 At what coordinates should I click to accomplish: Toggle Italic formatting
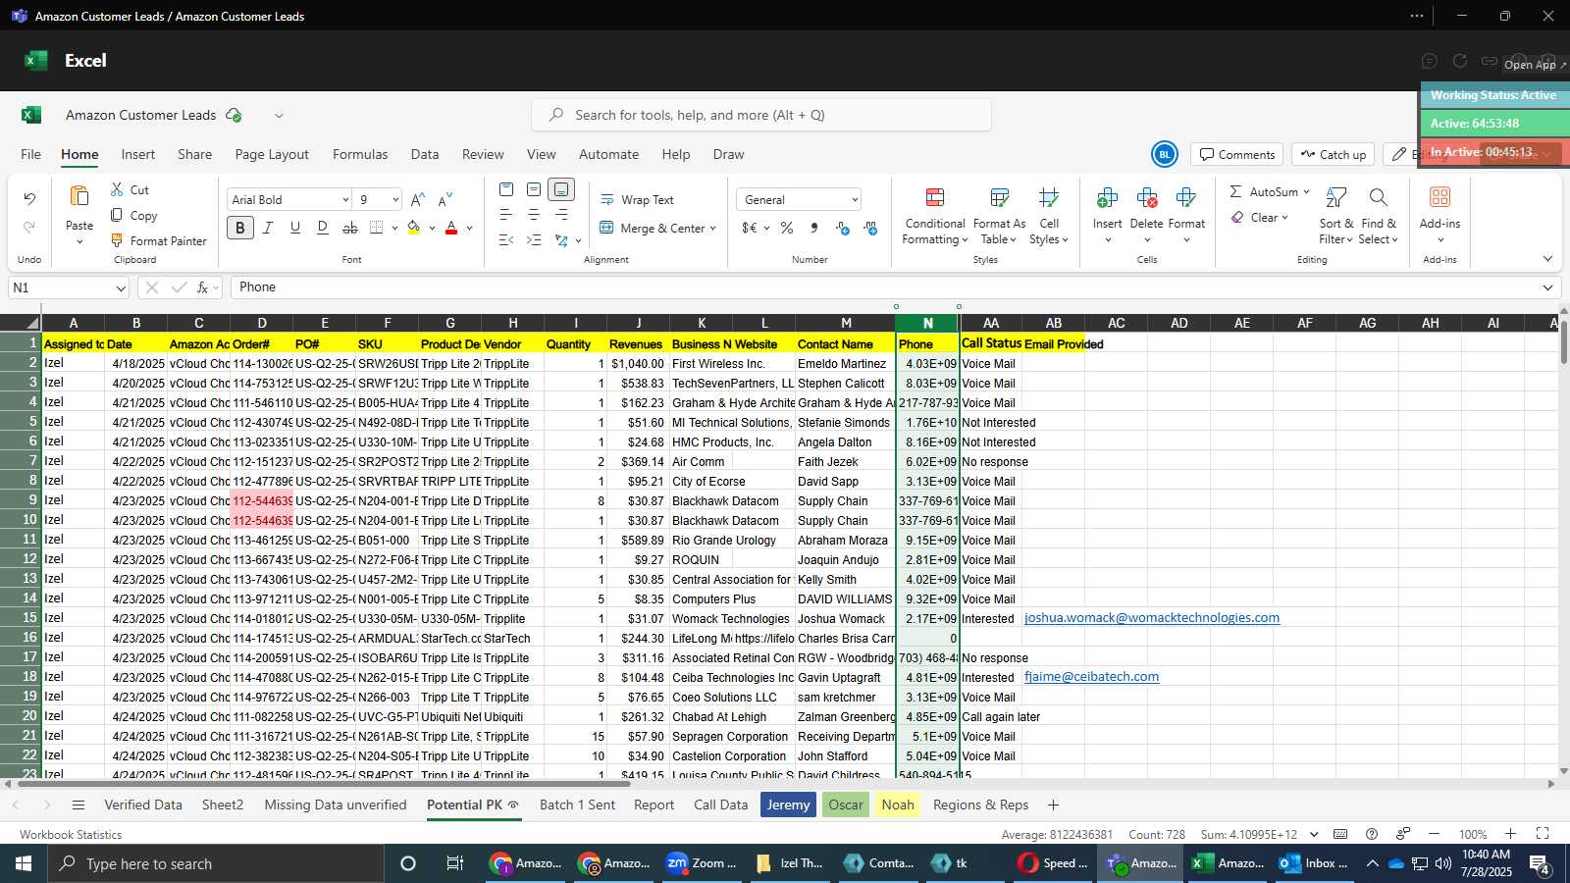pyautogui.click(x=268, y=228)
